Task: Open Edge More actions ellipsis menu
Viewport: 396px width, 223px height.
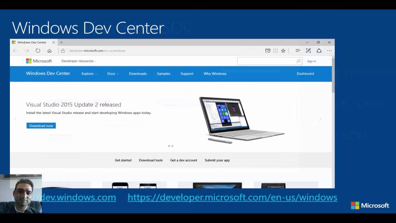Action: pos(329,51)
